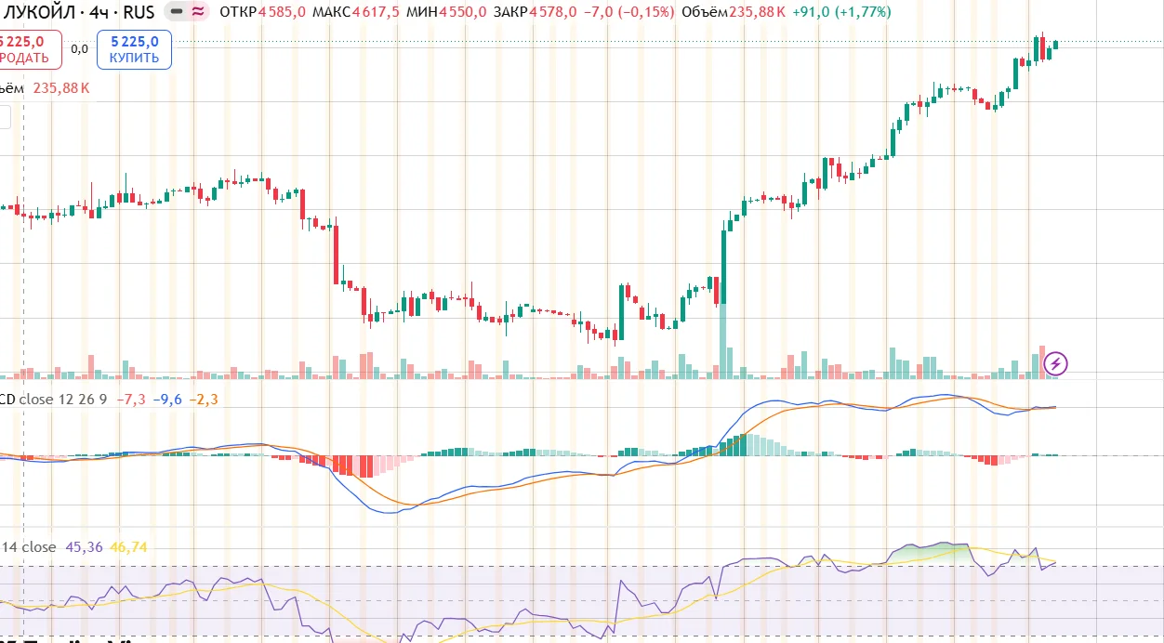Click the blue MACD value −9,6
This screenshot has height=643, width=1164.
click(x=167, y=399)
